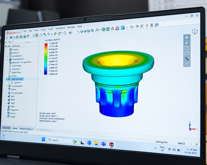This screenshot has width=207, height=165.
Task: Click the von Mises color legend bar
Action: tap(46, 59)
